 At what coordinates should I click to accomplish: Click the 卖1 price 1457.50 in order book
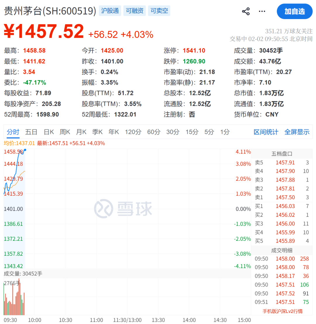point(285,197)
